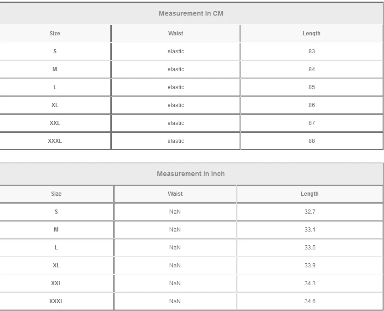Screen dimensions: 384x311
Task: Click the XXL size cell in the CM table
Action: 55,123
